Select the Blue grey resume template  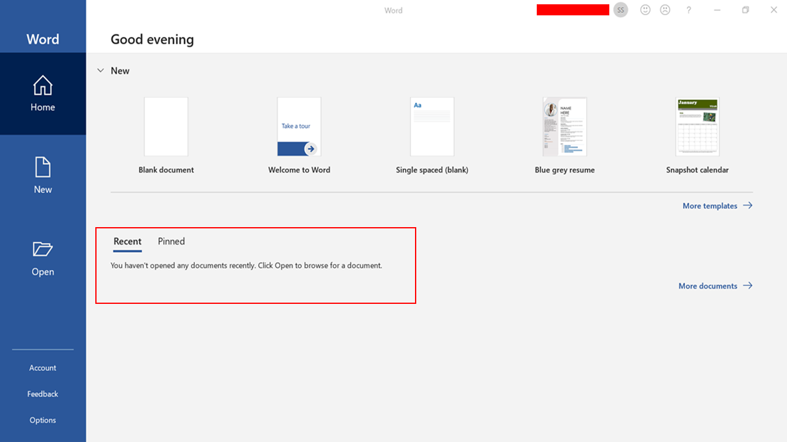(564, 126)
